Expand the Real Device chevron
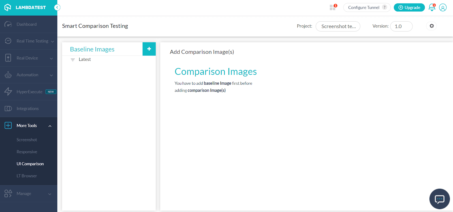This screenshot has height=212, width=453. [x=51, y=58]
